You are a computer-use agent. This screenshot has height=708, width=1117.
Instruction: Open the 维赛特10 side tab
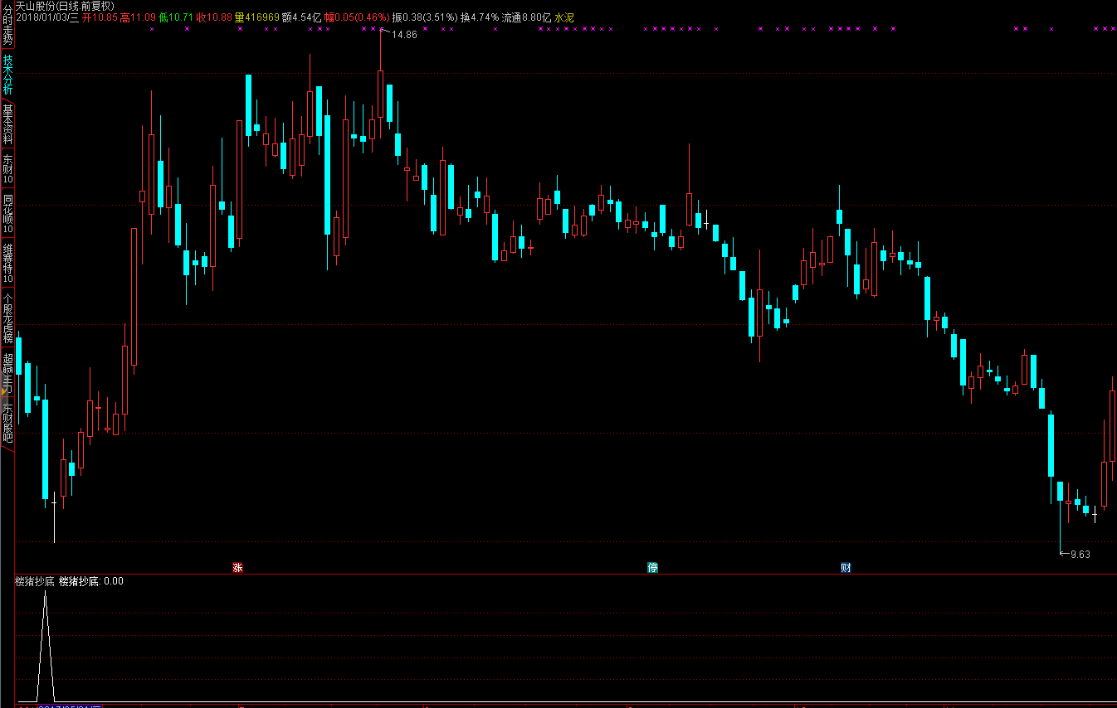pos(7,263)
